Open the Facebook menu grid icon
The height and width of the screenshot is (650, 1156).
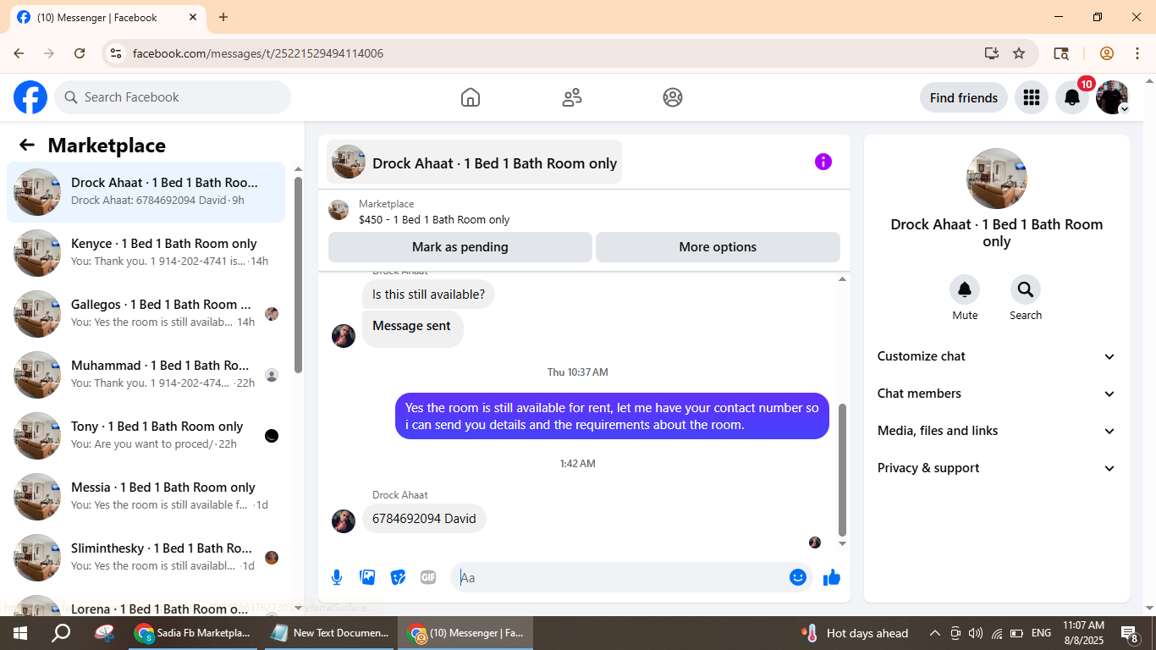(1031, 97)
